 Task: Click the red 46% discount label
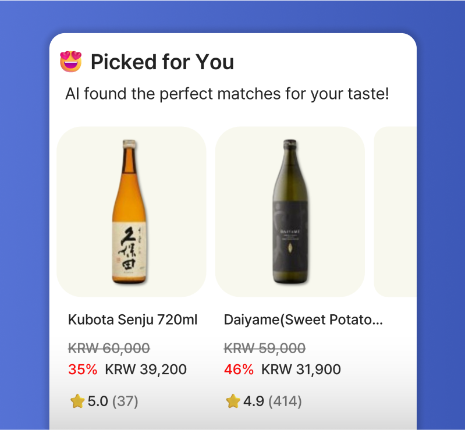[x=239, y=369]
